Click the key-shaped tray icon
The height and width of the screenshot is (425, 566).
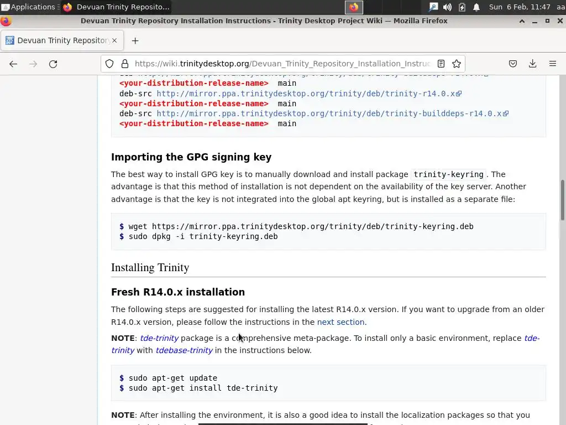[x=433, y=7]
